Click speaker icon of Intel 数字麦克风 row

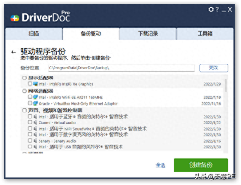(35, 134)
